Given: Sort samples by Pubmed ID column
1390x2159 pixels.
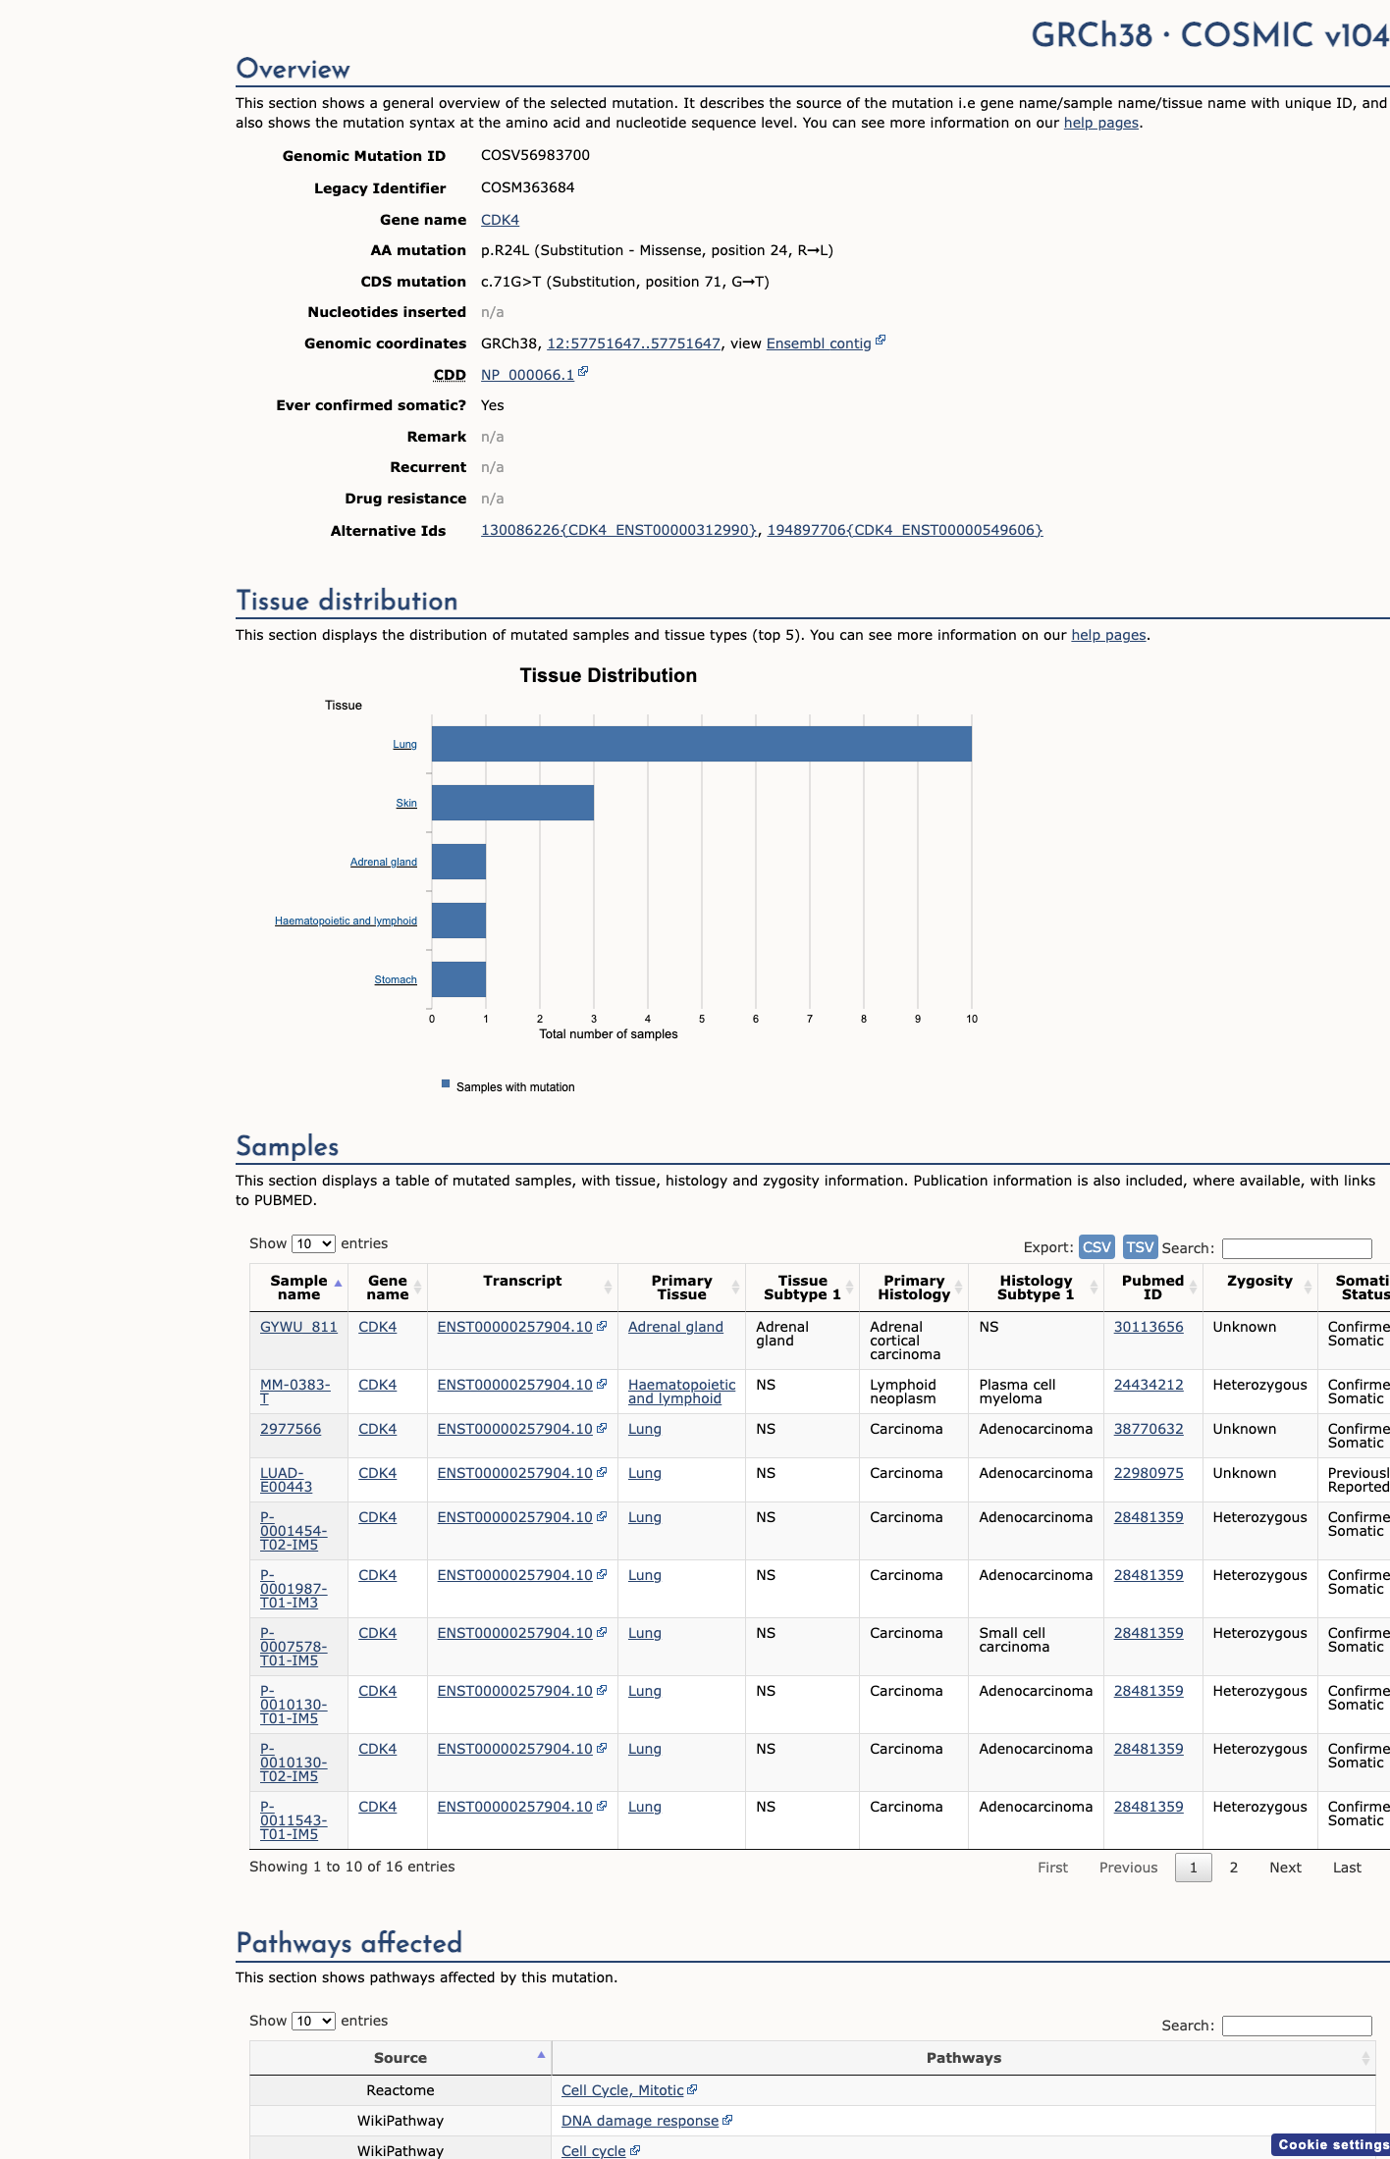Looking at the screenshot, I should tap(1152, 1288).
